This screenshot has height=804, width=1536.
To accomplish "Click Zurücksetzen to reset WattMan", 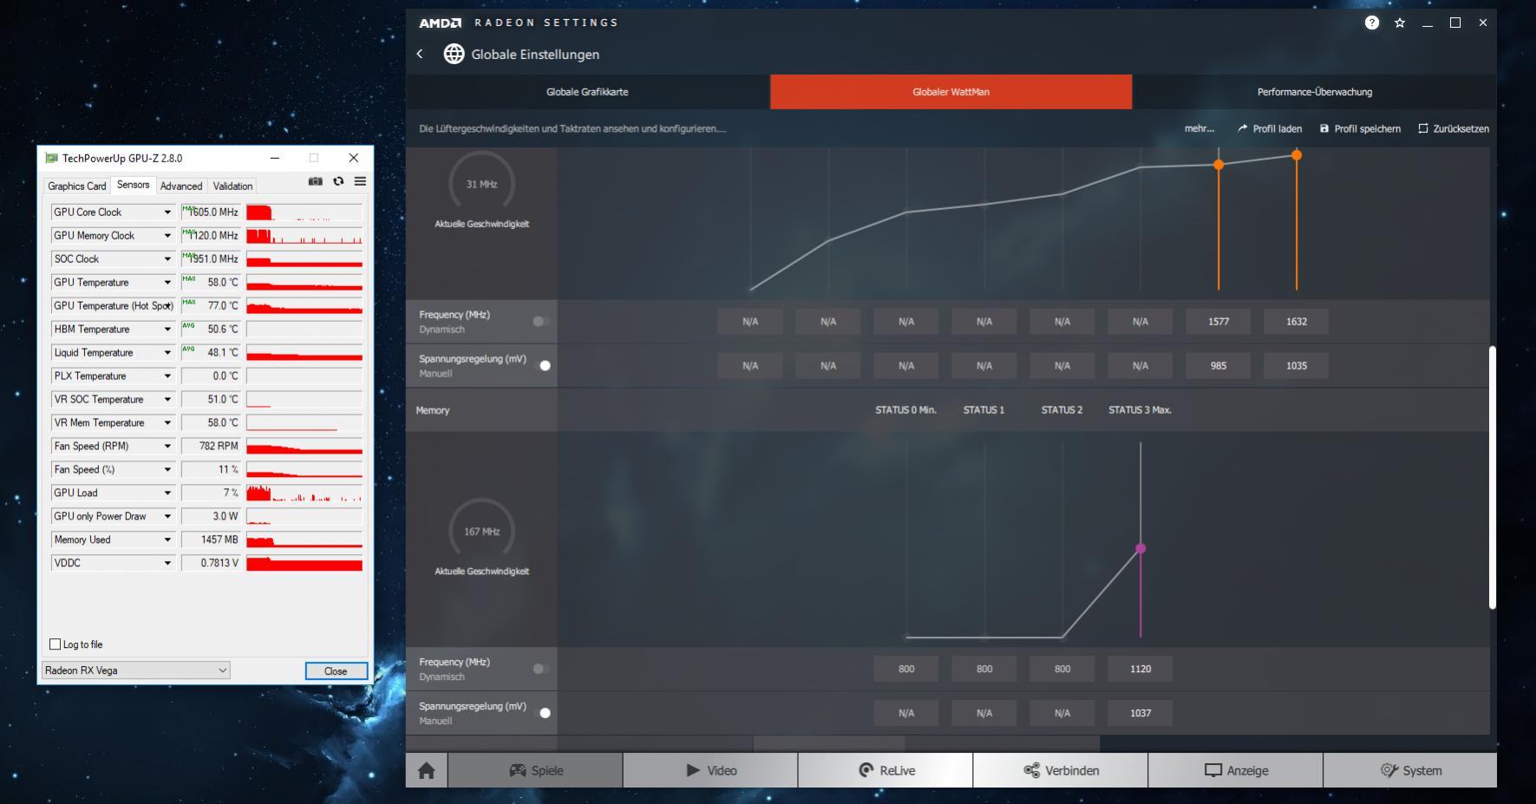I will click(1454, 128).
